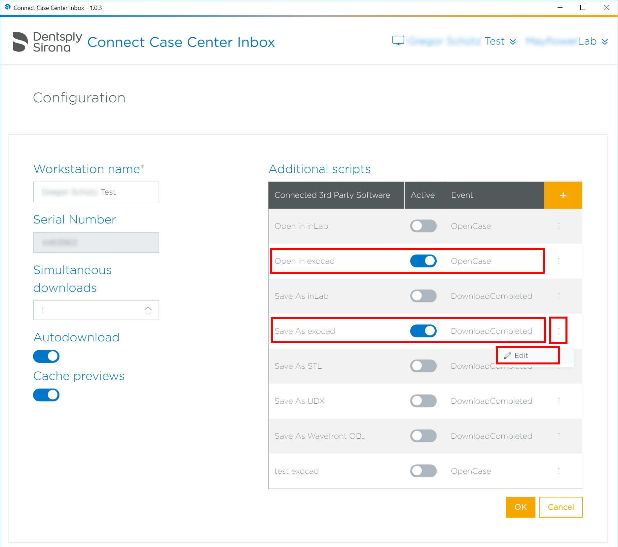Select the Save As UDX row label
Image resolution: width=618 pixels, height=547 pixels.
pyautogui.click(x=300, y=401)
